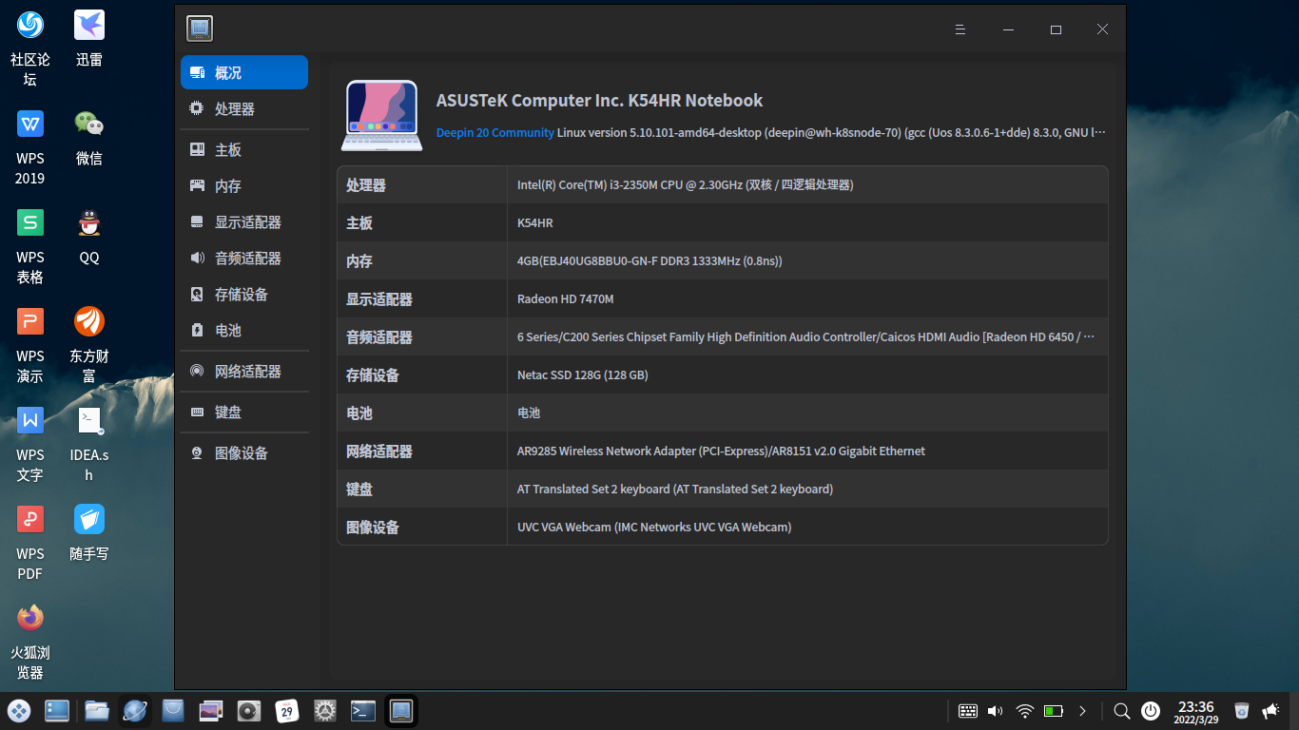Click the 处理器 row in overview table
This screenshot has width=1299, height=730.
(x=722, y=185)
